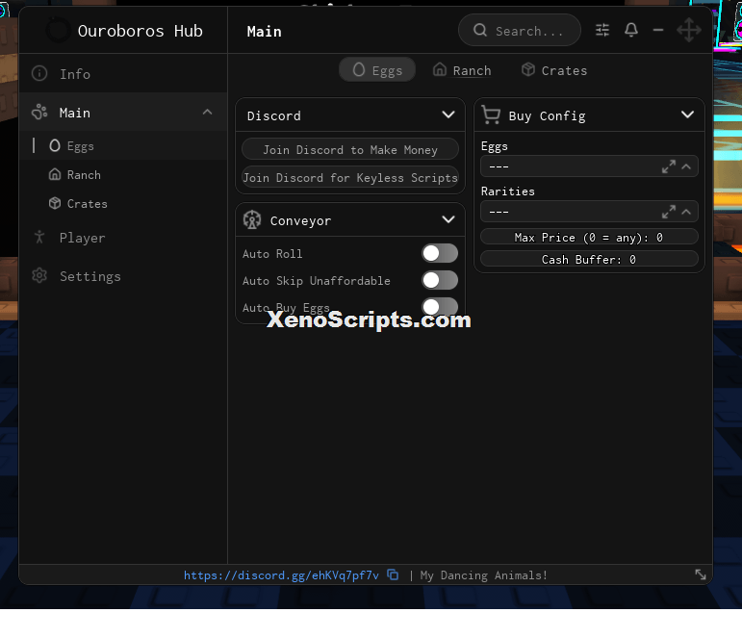Select Ranch under Main in sidebar

click(x=123, y=174)
